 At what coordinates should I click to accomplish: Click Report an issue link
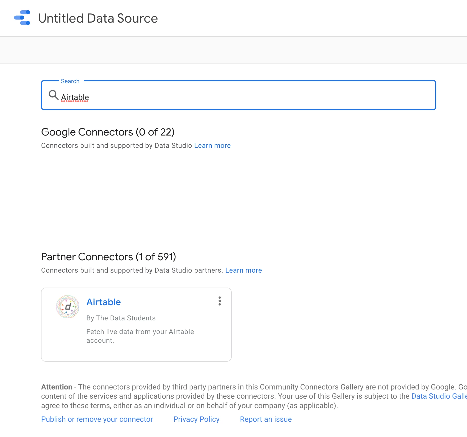pos(266,419)
